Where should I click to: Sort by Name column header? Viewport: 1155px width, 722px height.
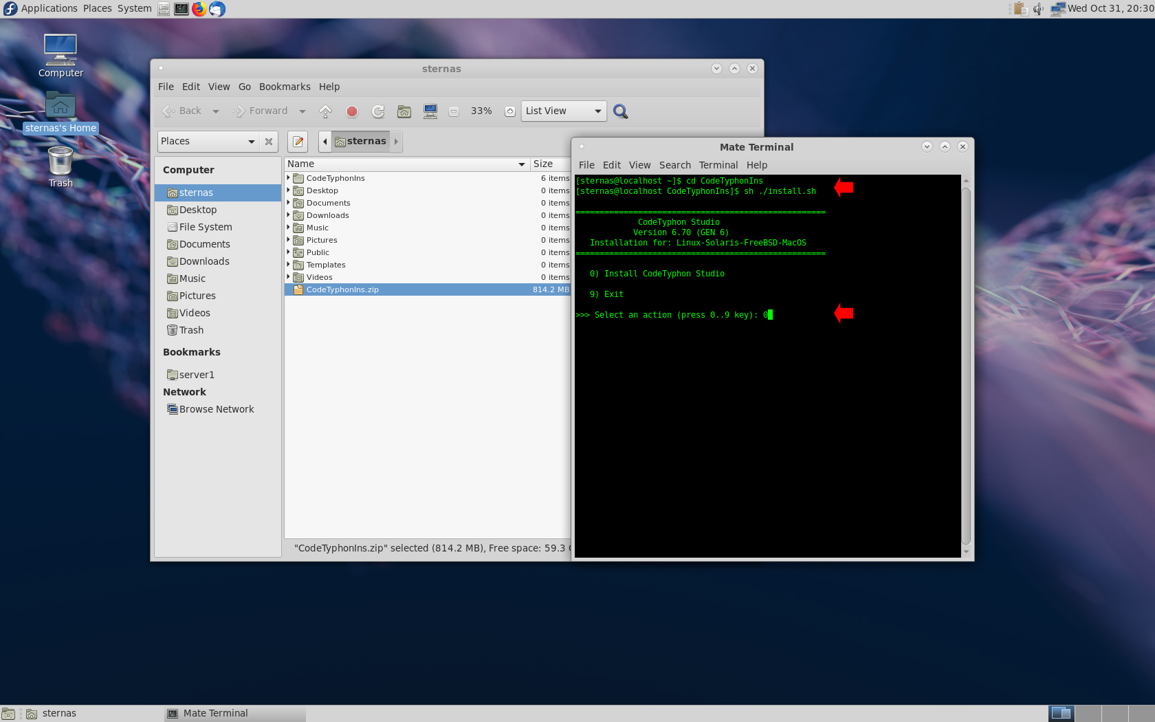pyautogui.click(x=406, y=164)
